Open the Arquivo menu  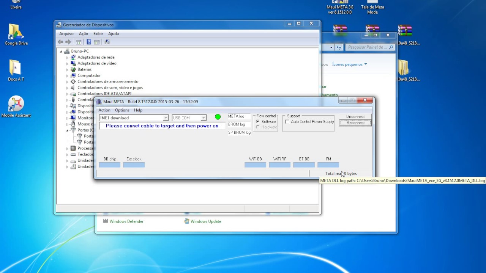(x=66, y=34)
